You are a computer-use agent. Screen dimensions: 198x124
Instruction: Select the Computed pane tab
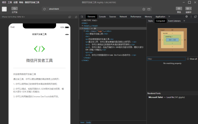(160, 21)
